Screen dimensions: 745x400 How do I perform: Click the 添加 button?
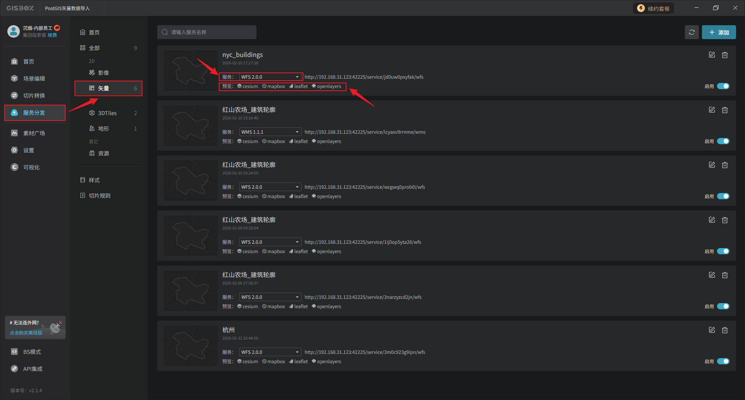(x=719, y=33)
